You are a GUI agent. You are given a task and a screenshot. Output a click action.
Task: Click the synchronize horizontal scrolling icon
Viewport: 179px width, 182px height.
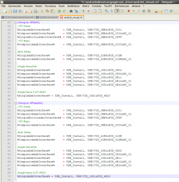(x=100, y=11)
